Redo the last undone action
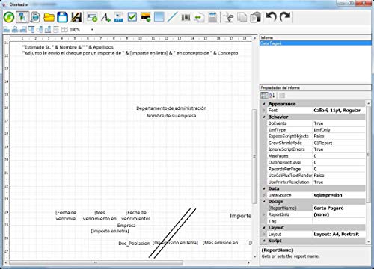Image resolution: width=374 pixels, height=269 pixels. (x=285, y=17)
